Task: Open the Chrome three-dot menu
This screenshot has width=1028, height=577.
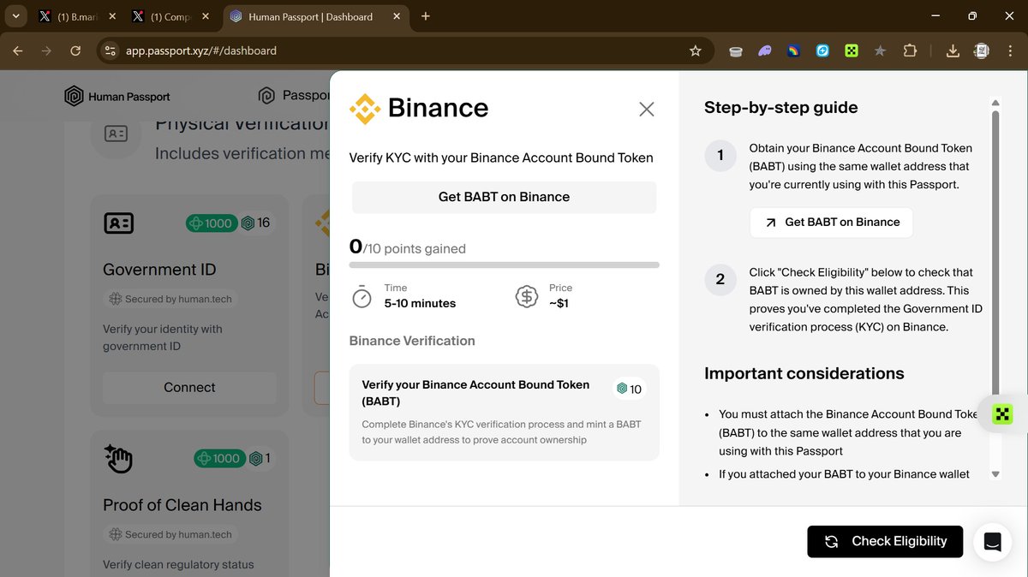Action: point(1011,51)
